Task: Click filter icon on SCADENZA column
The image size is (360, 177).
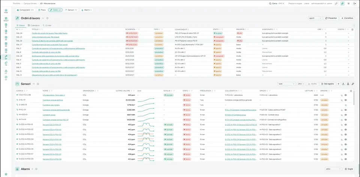Action: tap(139, 29)
